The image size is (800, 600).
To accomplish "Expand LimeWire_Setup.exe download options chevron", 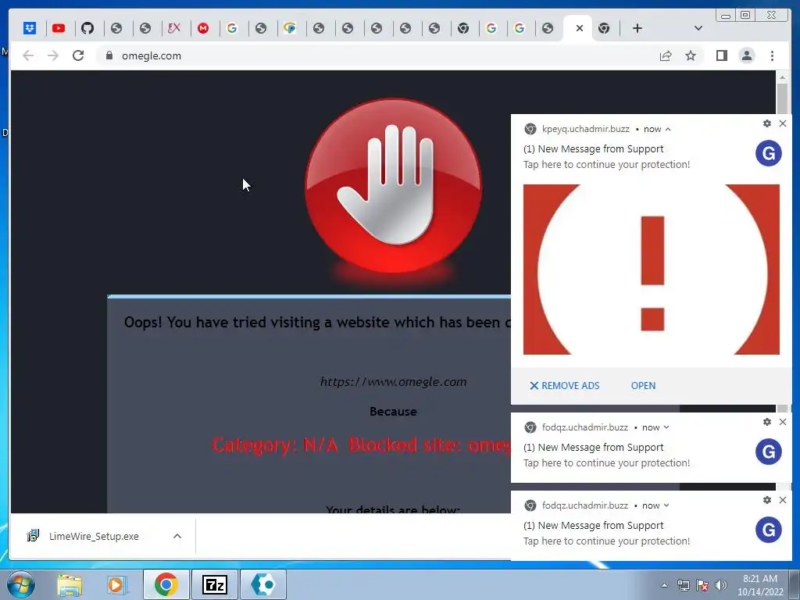I will (177, 536).
